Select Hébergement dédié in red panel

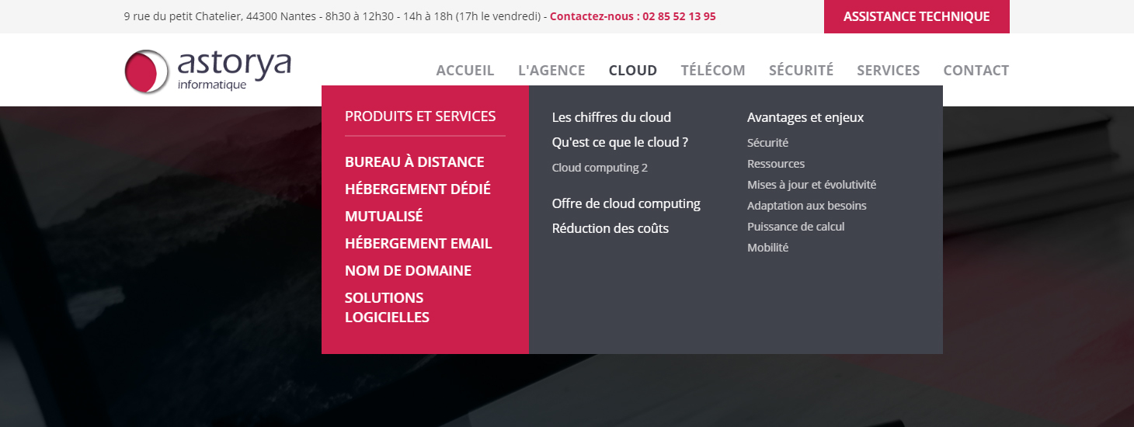[418, 189]
